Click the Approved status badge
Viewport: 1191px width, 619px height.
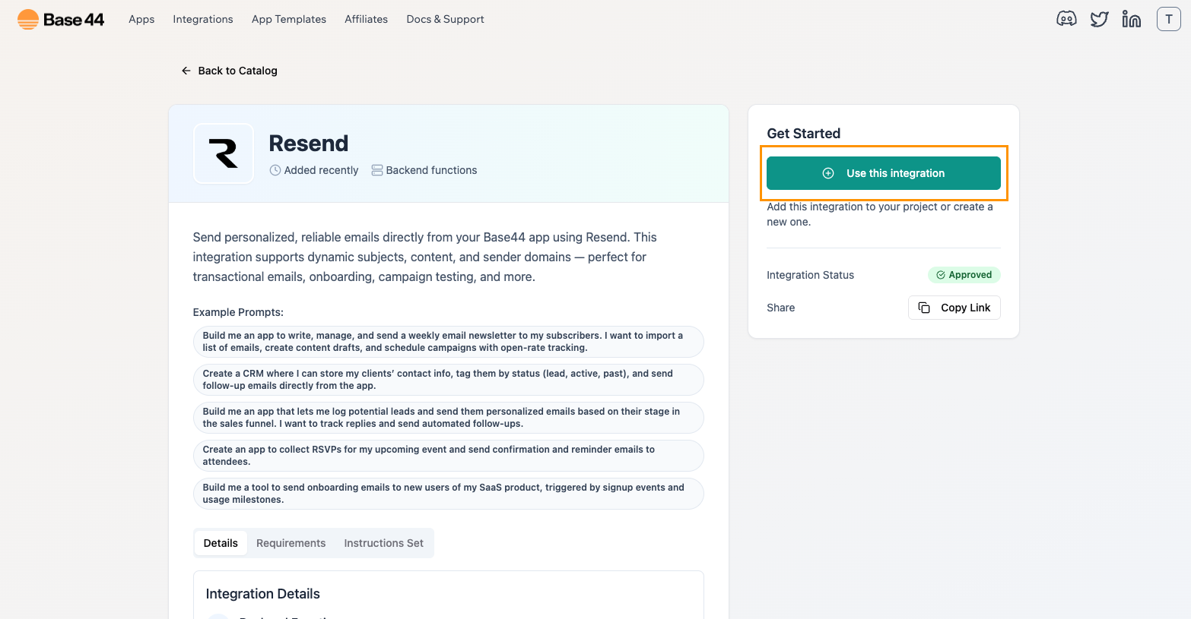coord(964,274)
